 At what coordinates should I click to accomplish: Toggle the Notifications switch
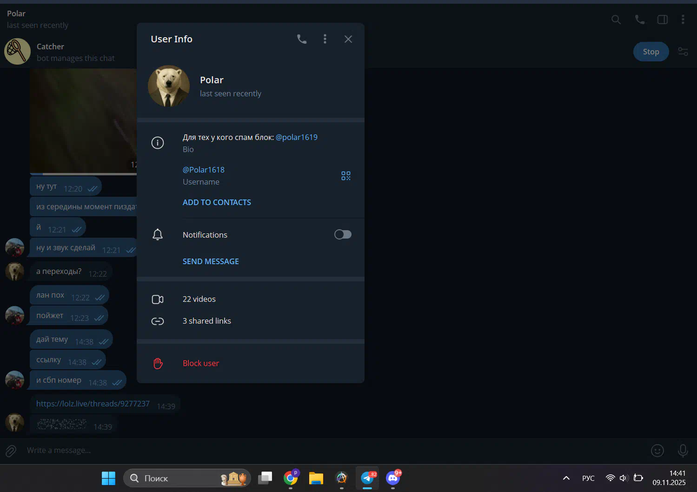click(343, 235)
